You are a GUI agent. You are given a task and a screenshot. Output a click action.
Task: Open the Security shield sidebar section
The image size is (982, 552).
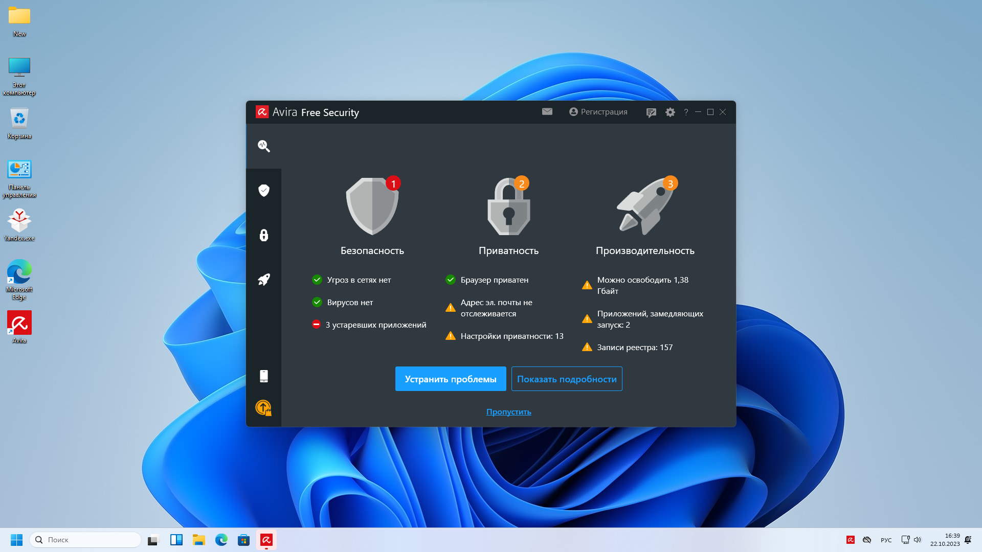pos(263,191)
